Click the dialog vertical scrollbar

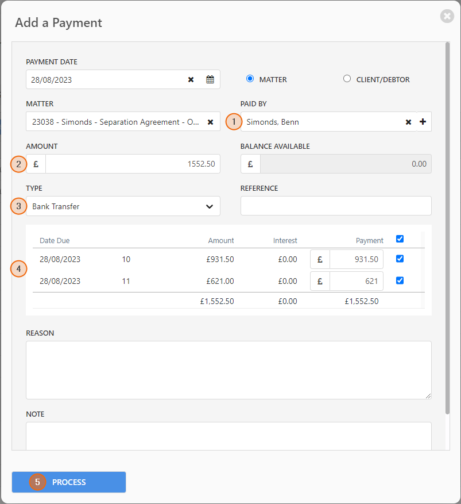(447, 228)
